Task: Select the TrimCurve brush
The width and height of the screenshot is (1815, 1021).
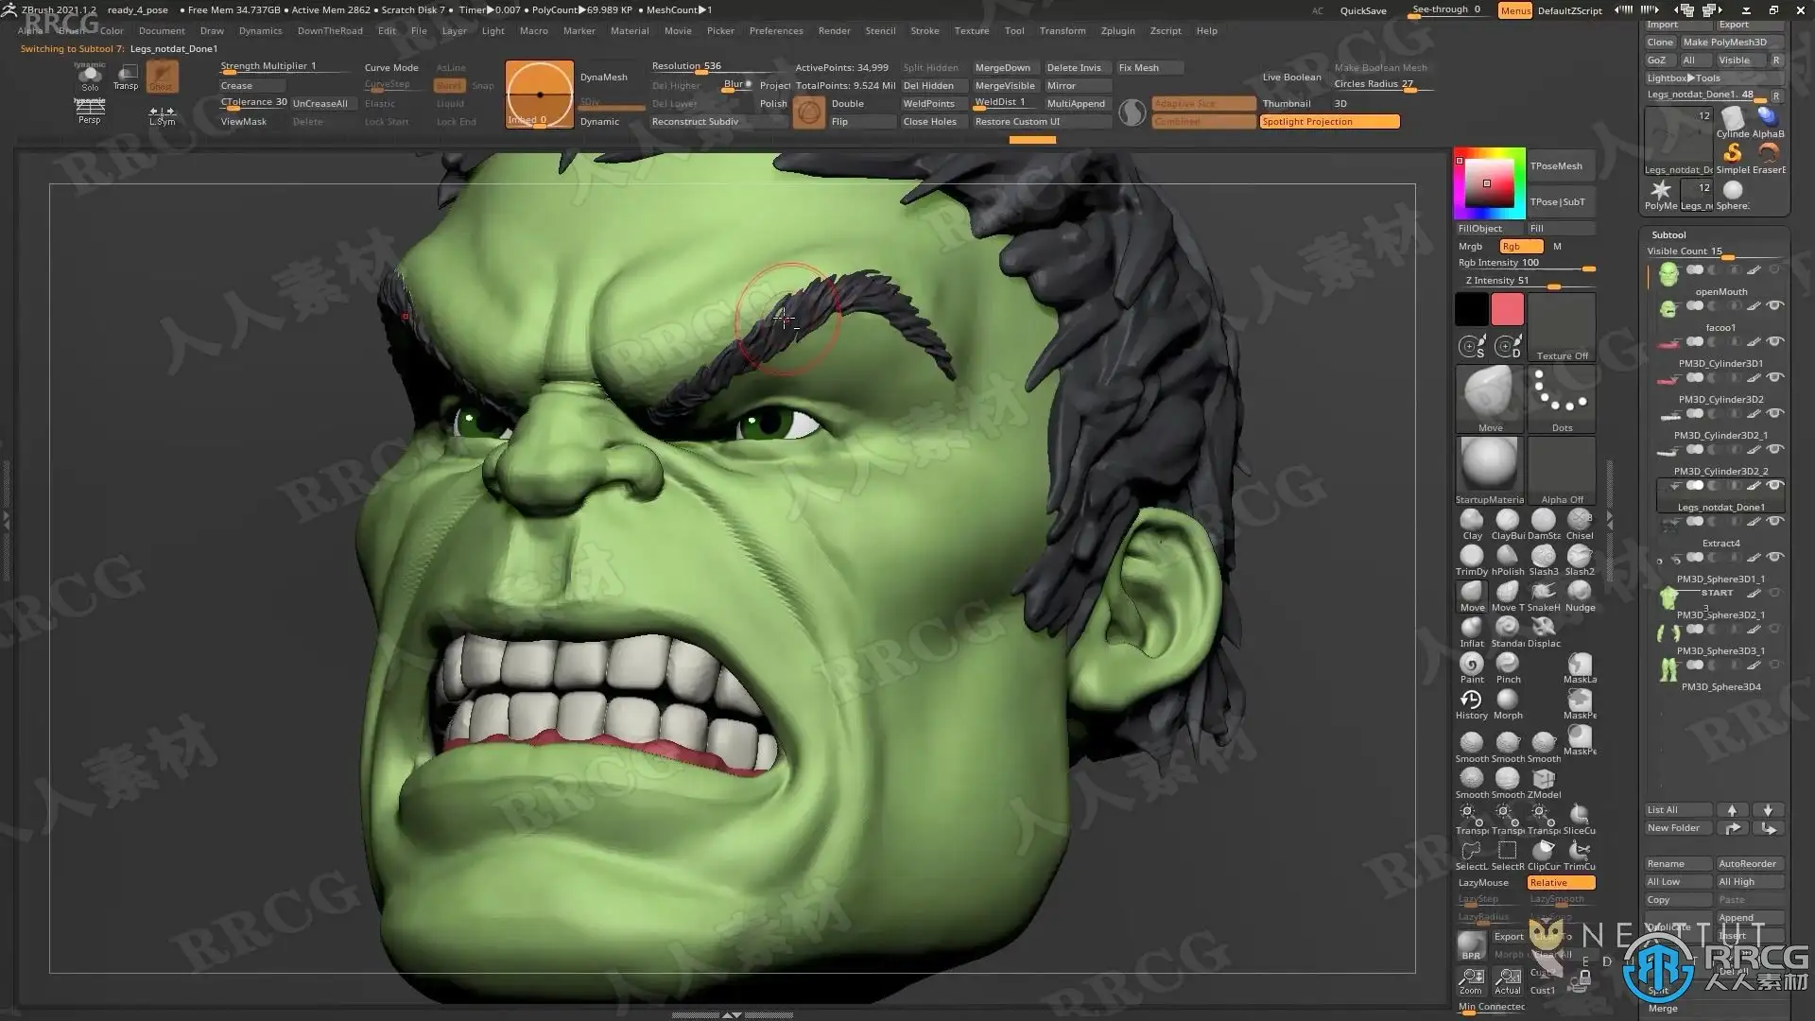Action: coord(1580,855)
